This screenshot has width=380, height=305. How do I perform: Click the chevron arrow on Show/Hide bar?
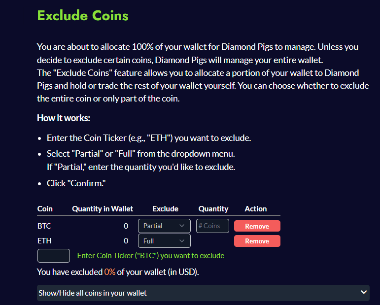coord(364,293)
